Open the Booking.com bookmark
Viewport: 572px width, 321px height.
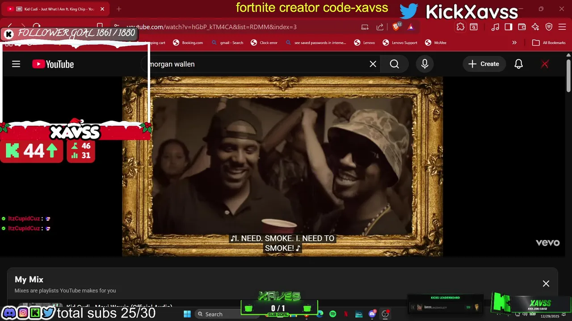(x=188, y=43)
